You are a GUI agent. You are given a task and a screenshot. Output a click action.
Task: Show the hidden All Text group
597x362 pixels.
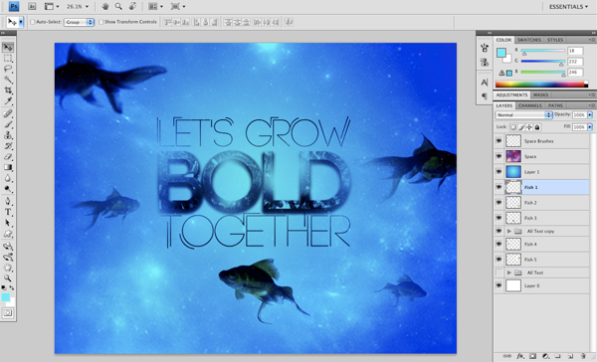[498, 272]
